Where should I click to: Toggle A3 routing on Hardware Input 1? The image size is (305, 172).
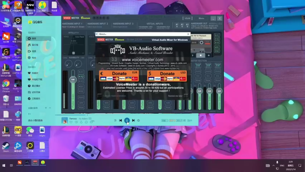81,81
